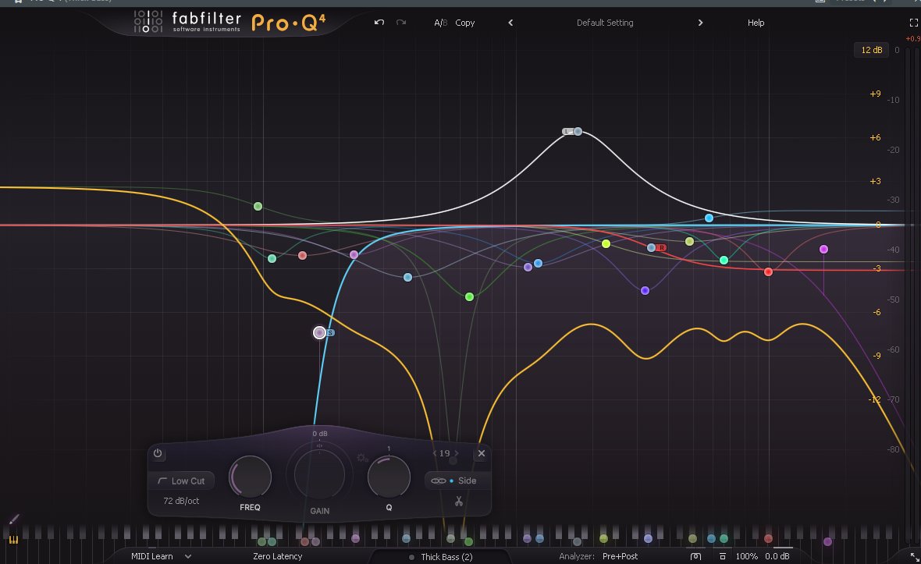
Task: Click the output options icon beside 100%
Action: click(723, 556)
